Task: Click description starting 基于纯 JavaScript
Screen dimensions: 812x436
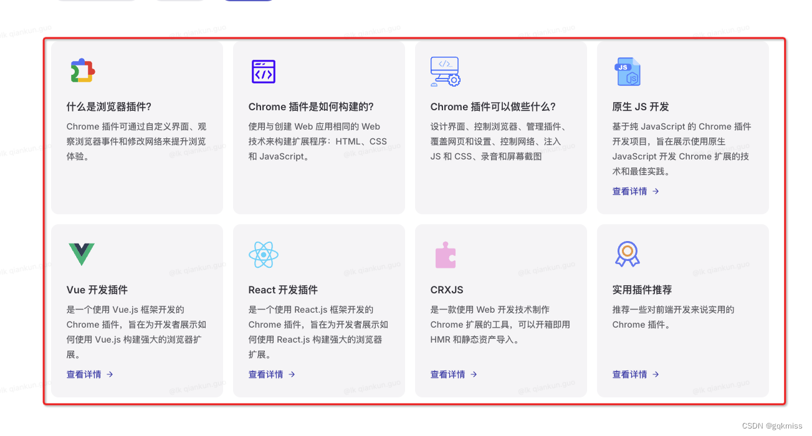Action: point(682,149)
